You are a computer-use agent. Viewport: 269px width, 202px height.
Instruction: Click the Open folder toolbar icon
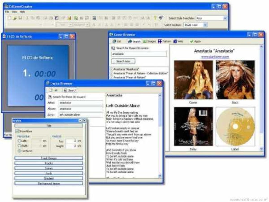(x=15, y=18)
